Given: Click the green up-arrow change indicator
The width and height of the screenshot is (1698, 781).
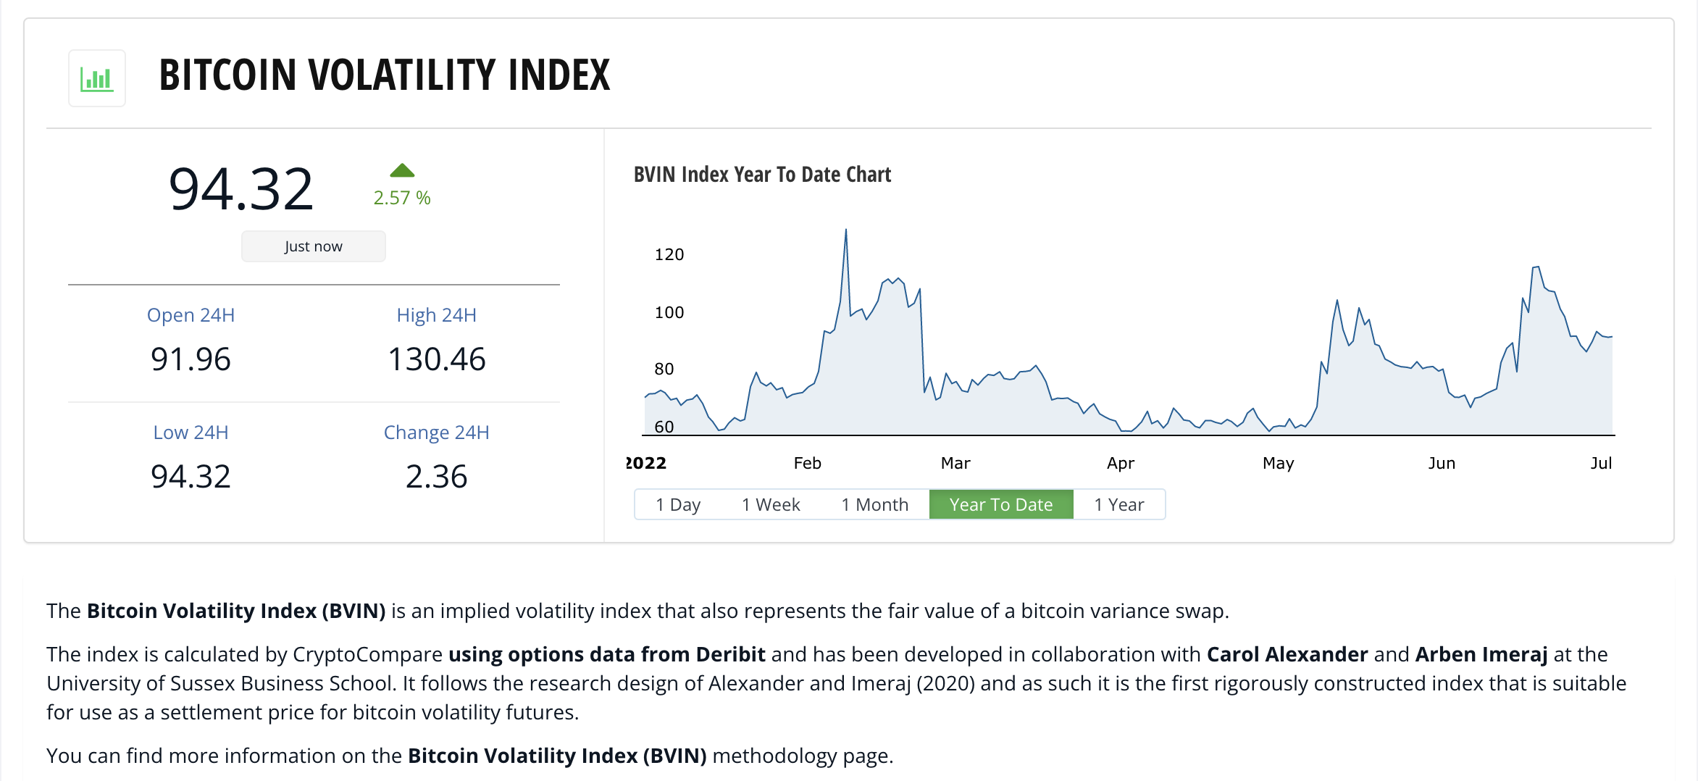Looking at the screenshot, I should coord(402,171).
